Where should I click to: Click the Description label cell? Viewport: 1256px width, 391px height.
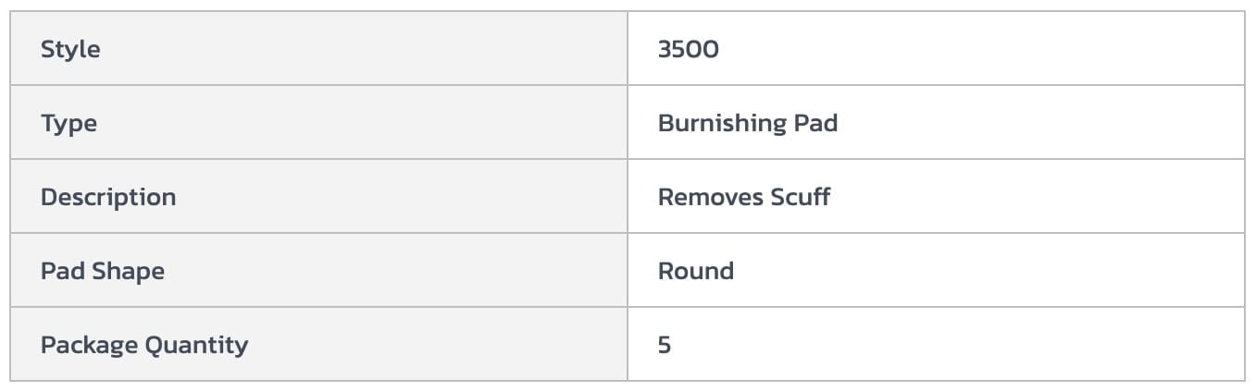coord(107,197)
